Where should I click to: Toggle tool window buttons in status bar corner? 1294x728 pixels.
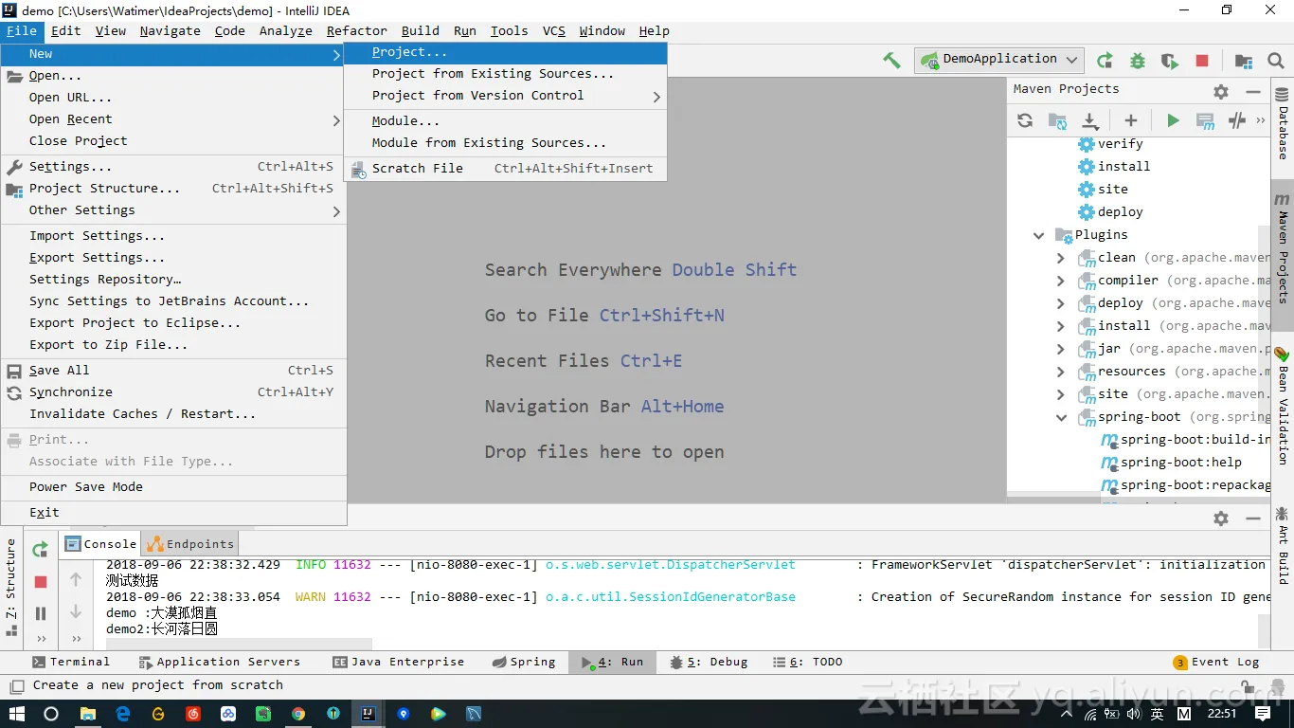tap(16, 685)
